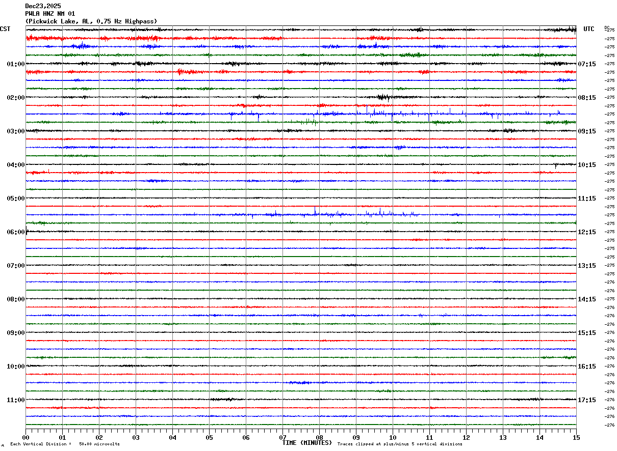617x451 pixels.
Task: Pick minute "09" on the time axis
Action: click(x=356, y=437)
